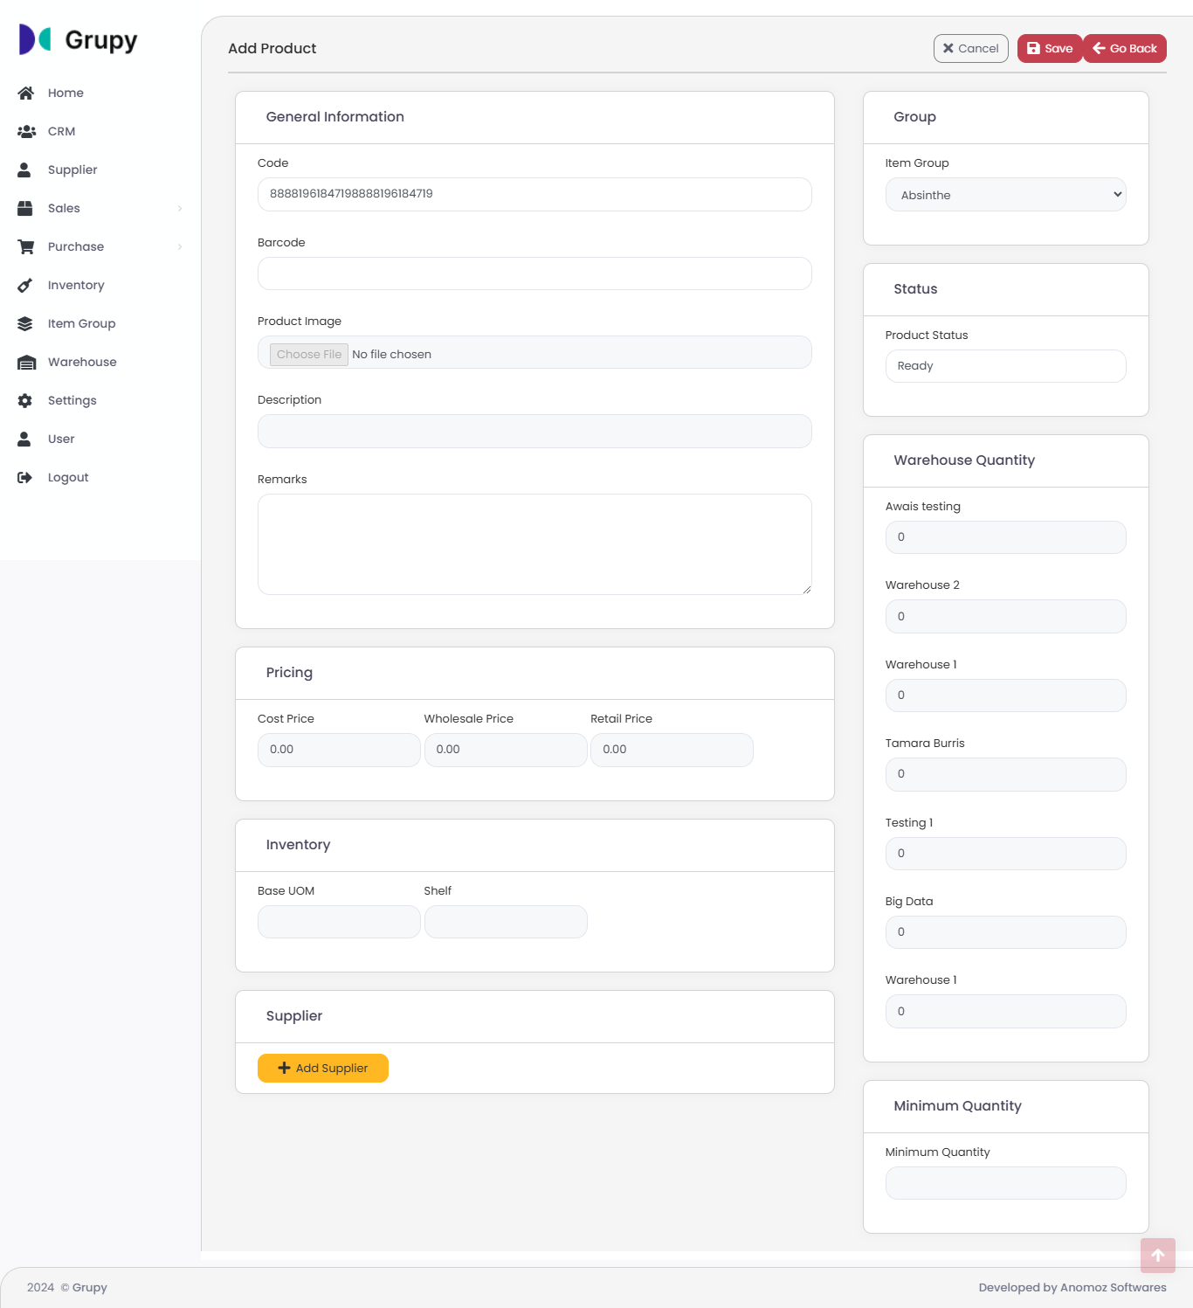Click the Cancel button
This screenshot has width=1193, height=1308.
pyautogui.click(x=970, y=49)
